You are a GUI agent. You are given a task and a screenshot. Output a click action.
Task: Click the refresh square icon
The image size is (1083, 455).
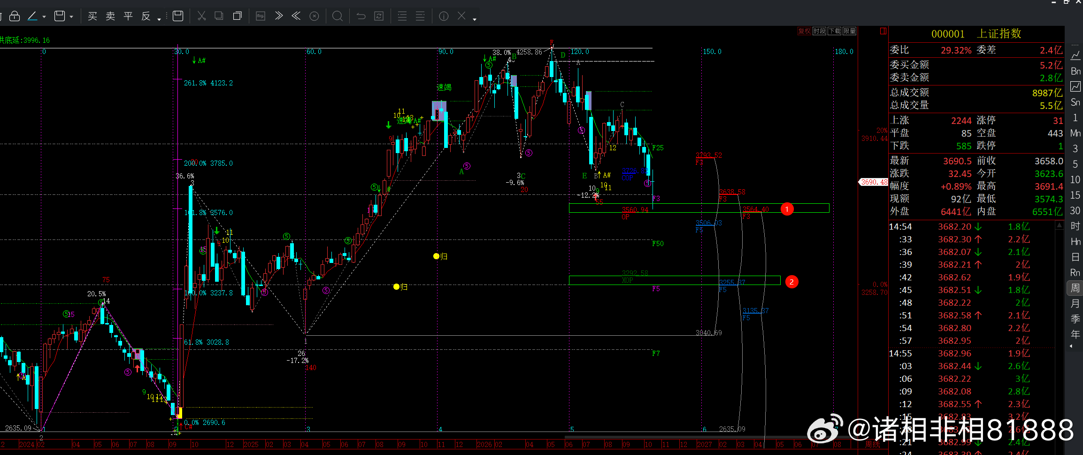click(379, 16)
